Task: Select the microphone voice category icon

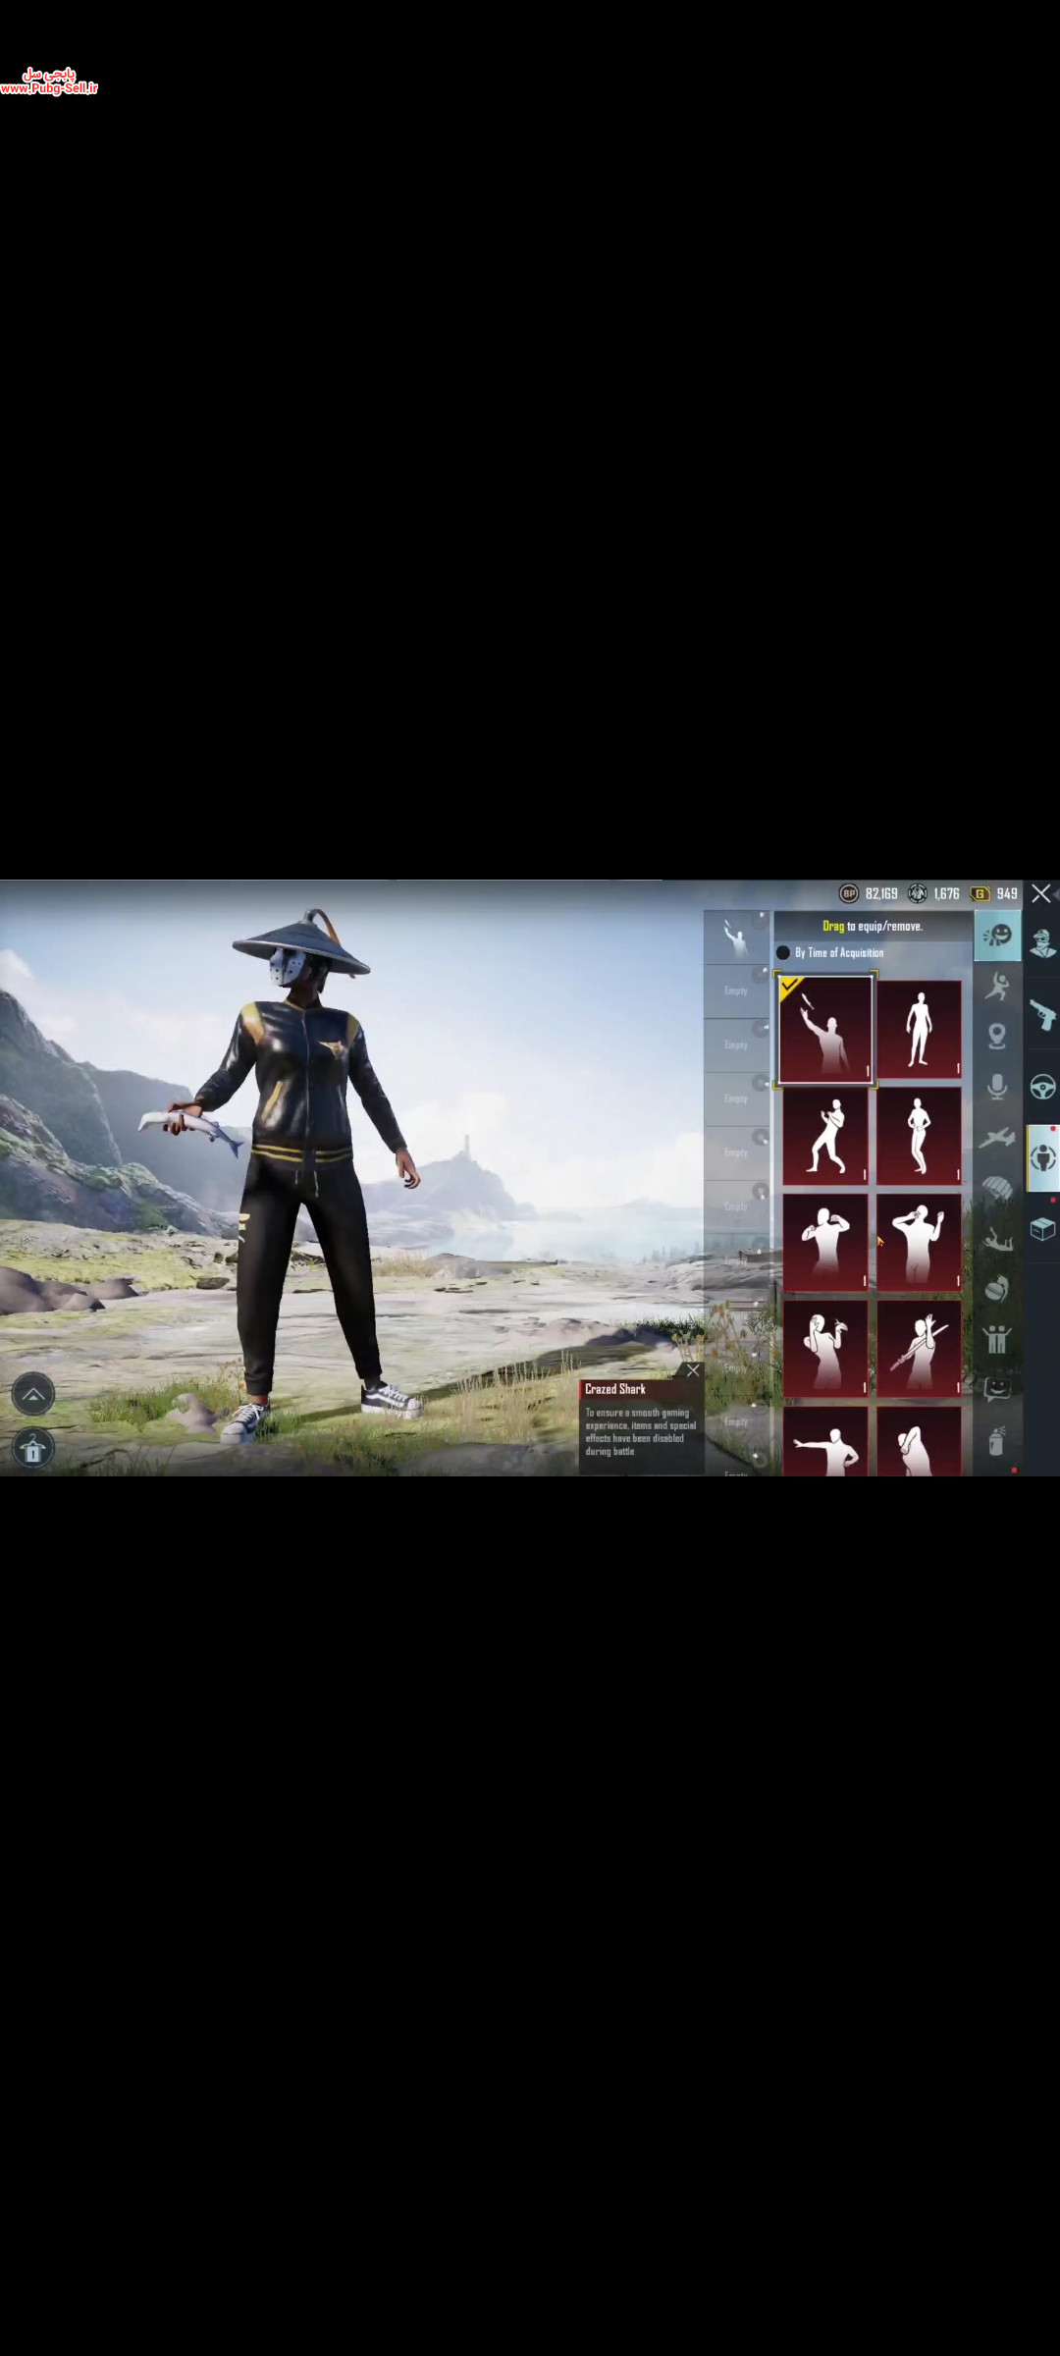Action: (997, 1087)
